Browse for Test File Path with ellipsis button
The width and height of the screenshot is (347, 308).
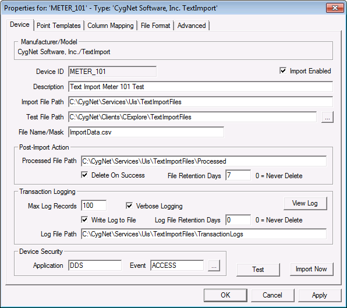point(327,117)
